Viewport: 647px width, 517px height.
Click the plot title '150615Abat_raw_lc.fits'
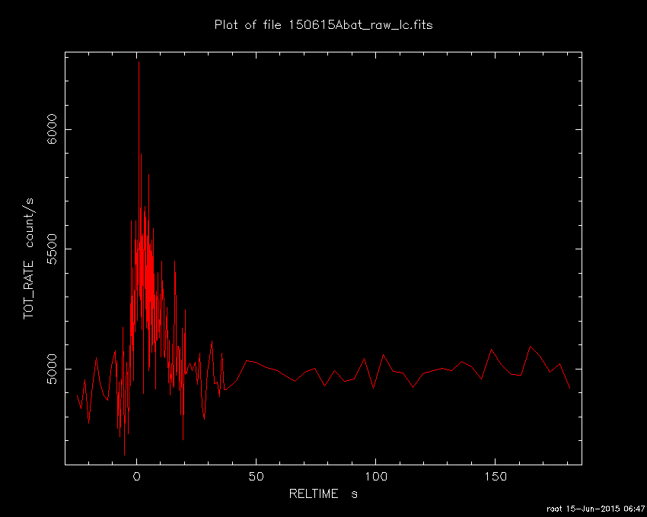pyautogui.click(x=360, y=26)
